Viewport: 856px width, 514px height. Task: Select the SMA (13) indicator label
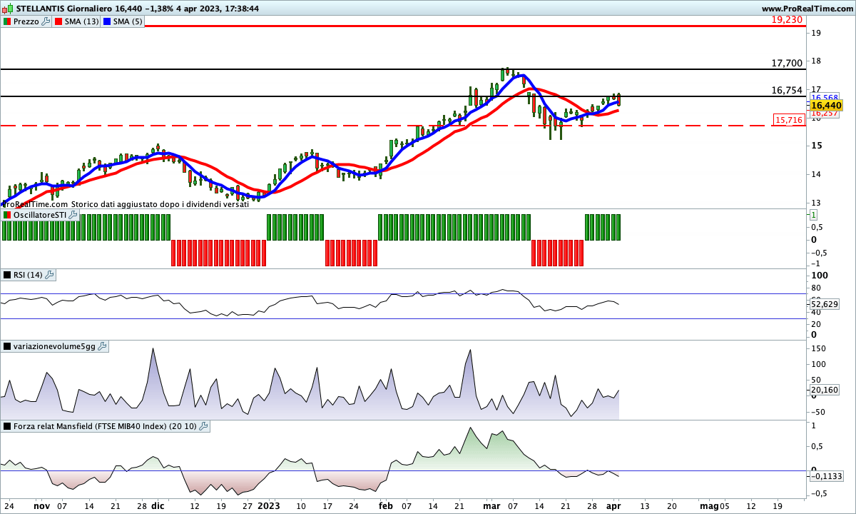click(81, 21)
